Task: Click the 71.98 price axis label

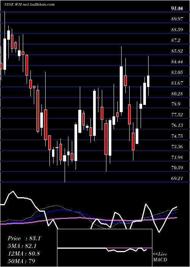Action: (177, 157)
